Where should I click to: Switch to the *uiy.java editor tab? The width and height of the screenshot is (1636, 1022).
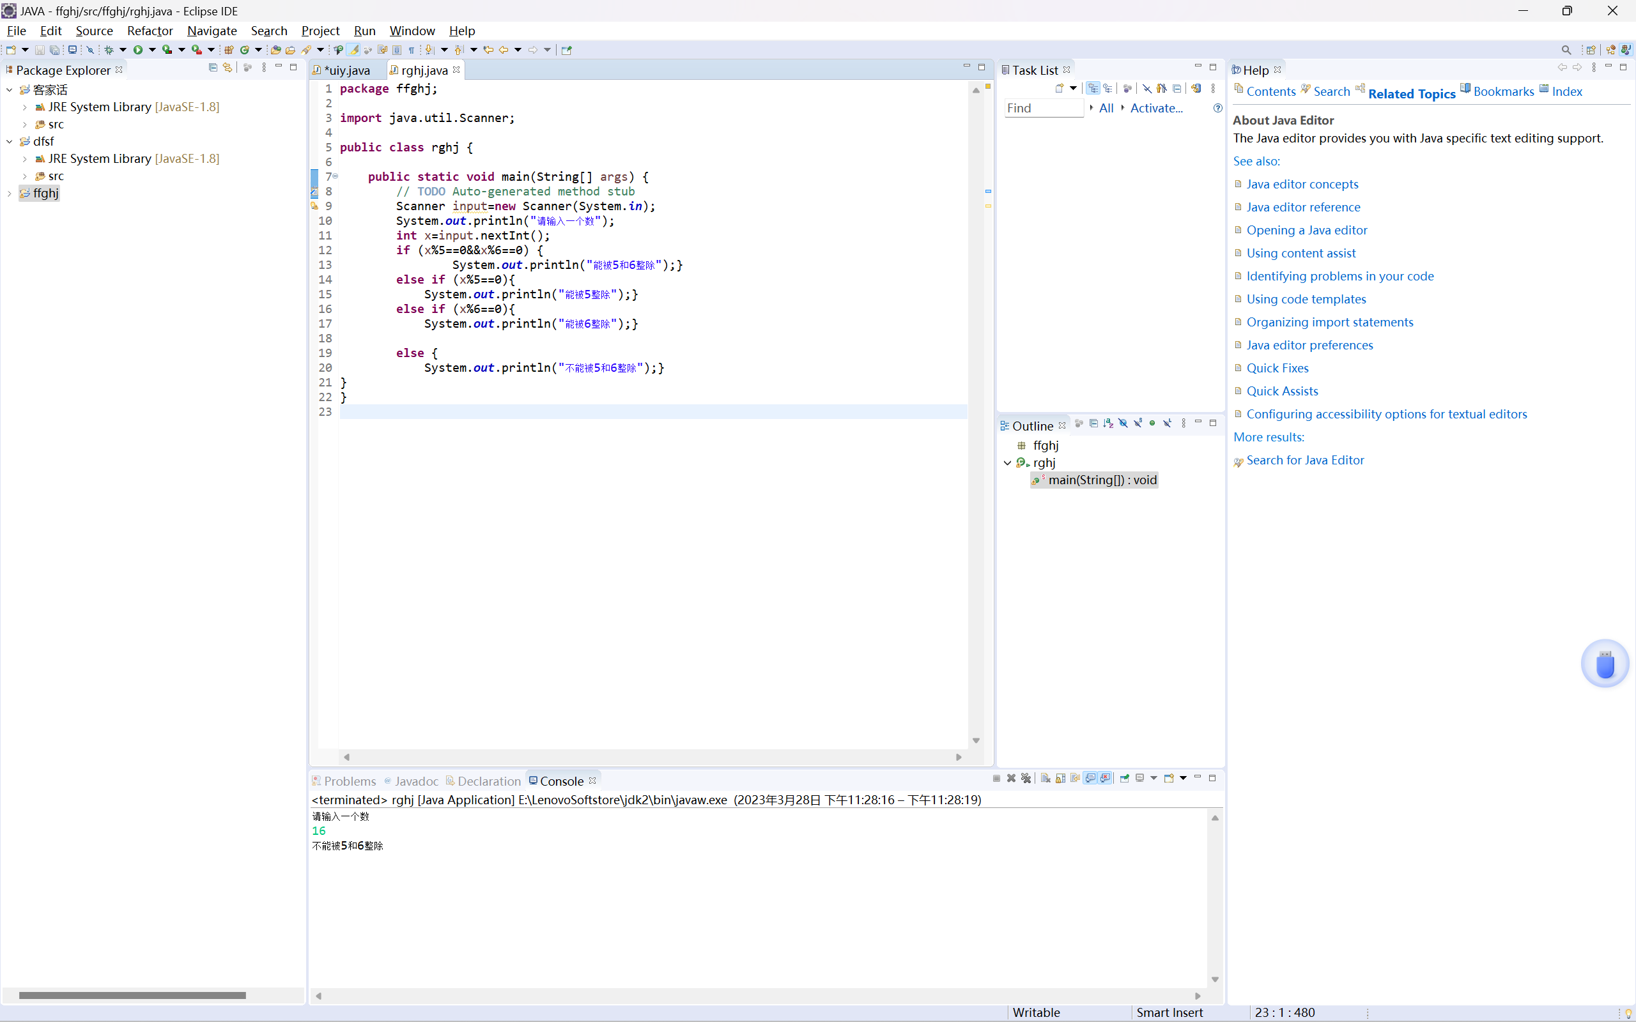click(x=347, y=70)
